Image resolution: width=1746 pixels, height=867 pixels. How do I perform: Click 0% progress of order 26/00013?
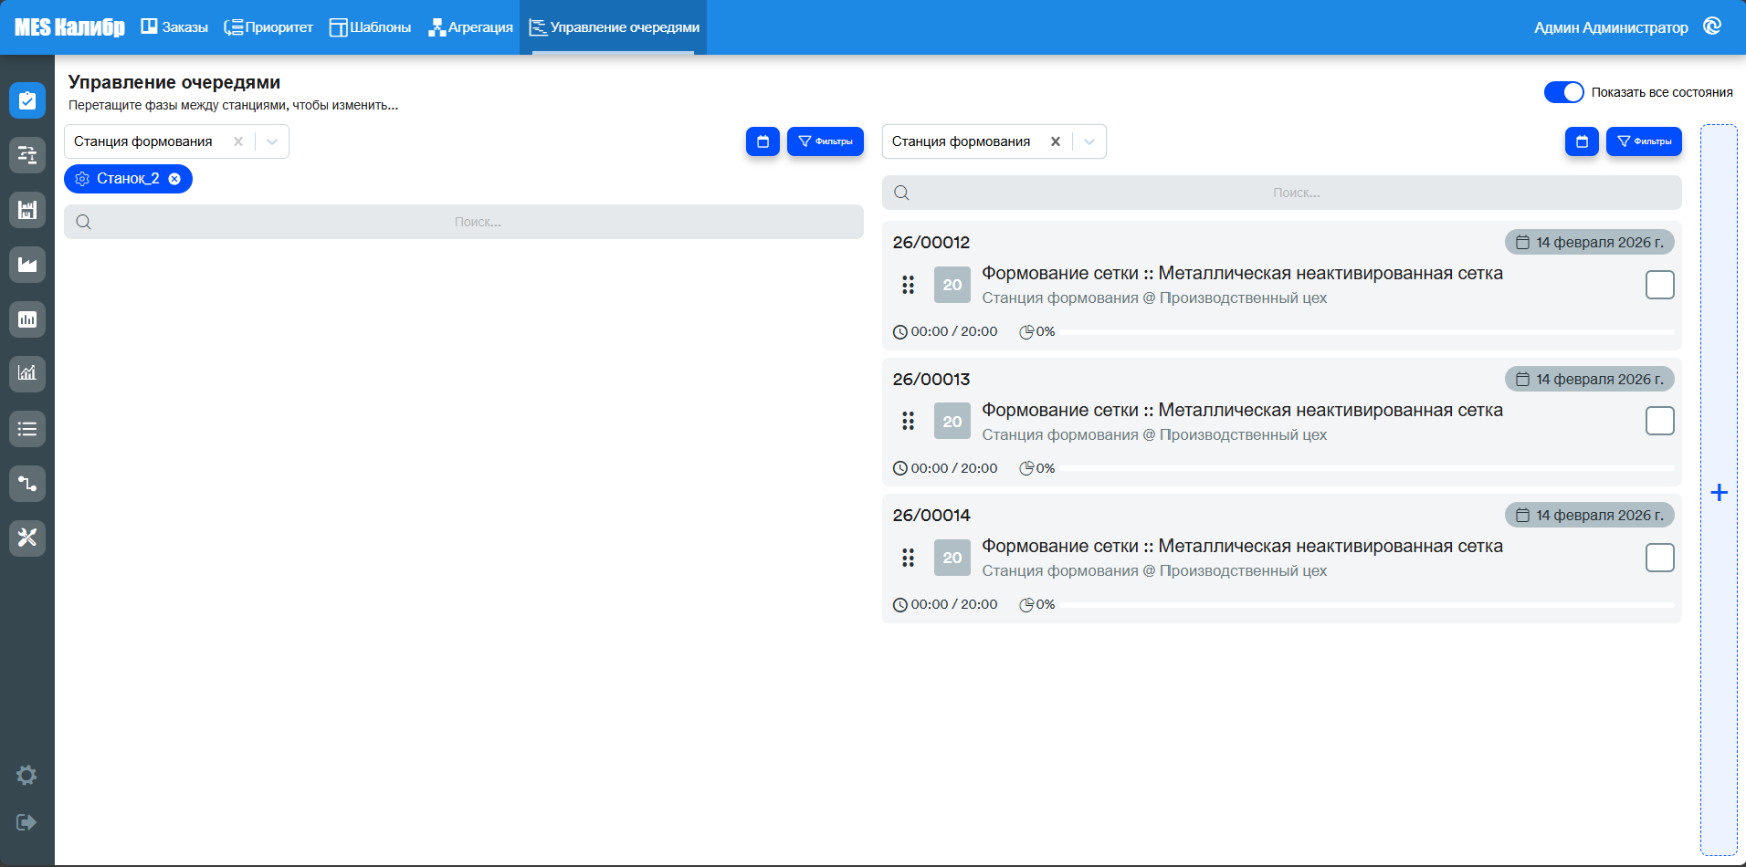tap(1037, 468)
